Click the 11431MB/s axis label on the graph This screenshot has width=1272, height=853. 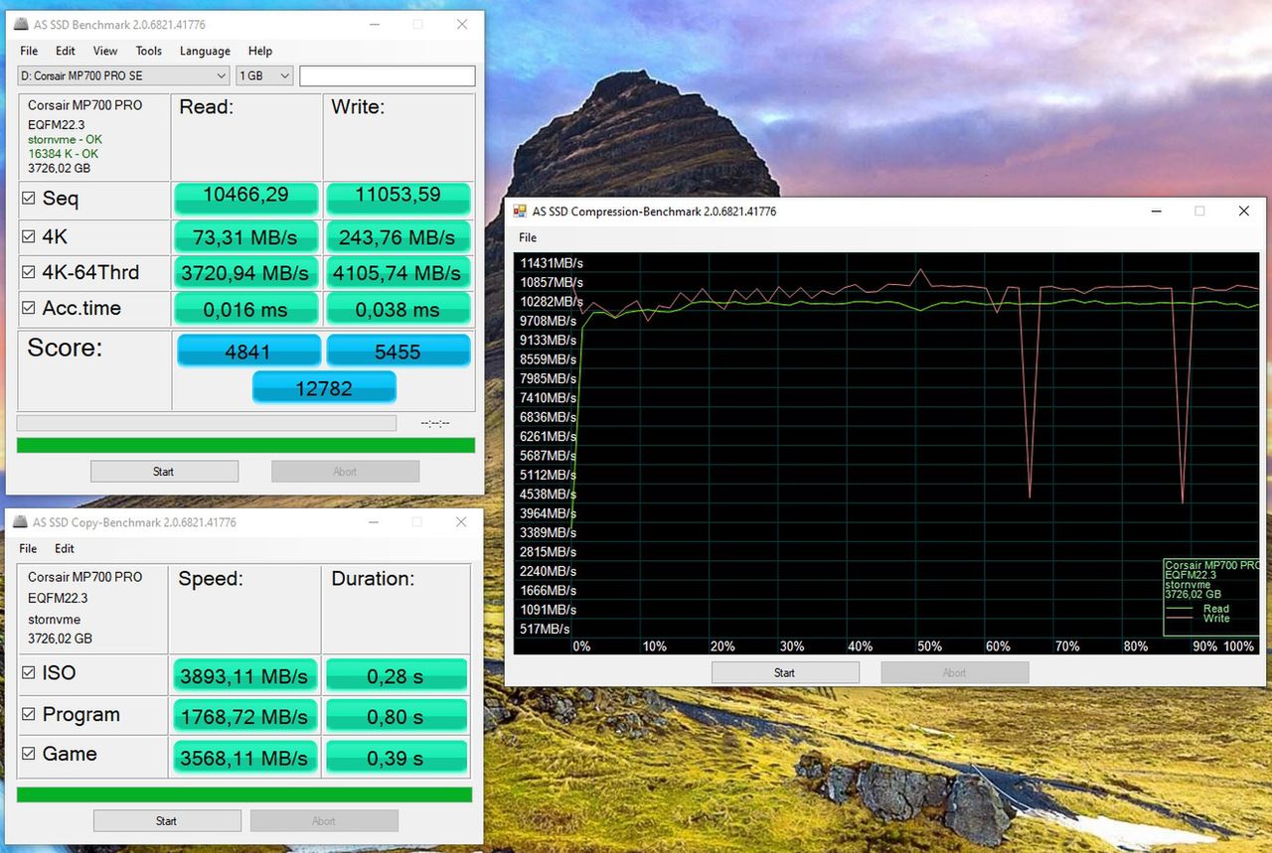coord(552,263)
